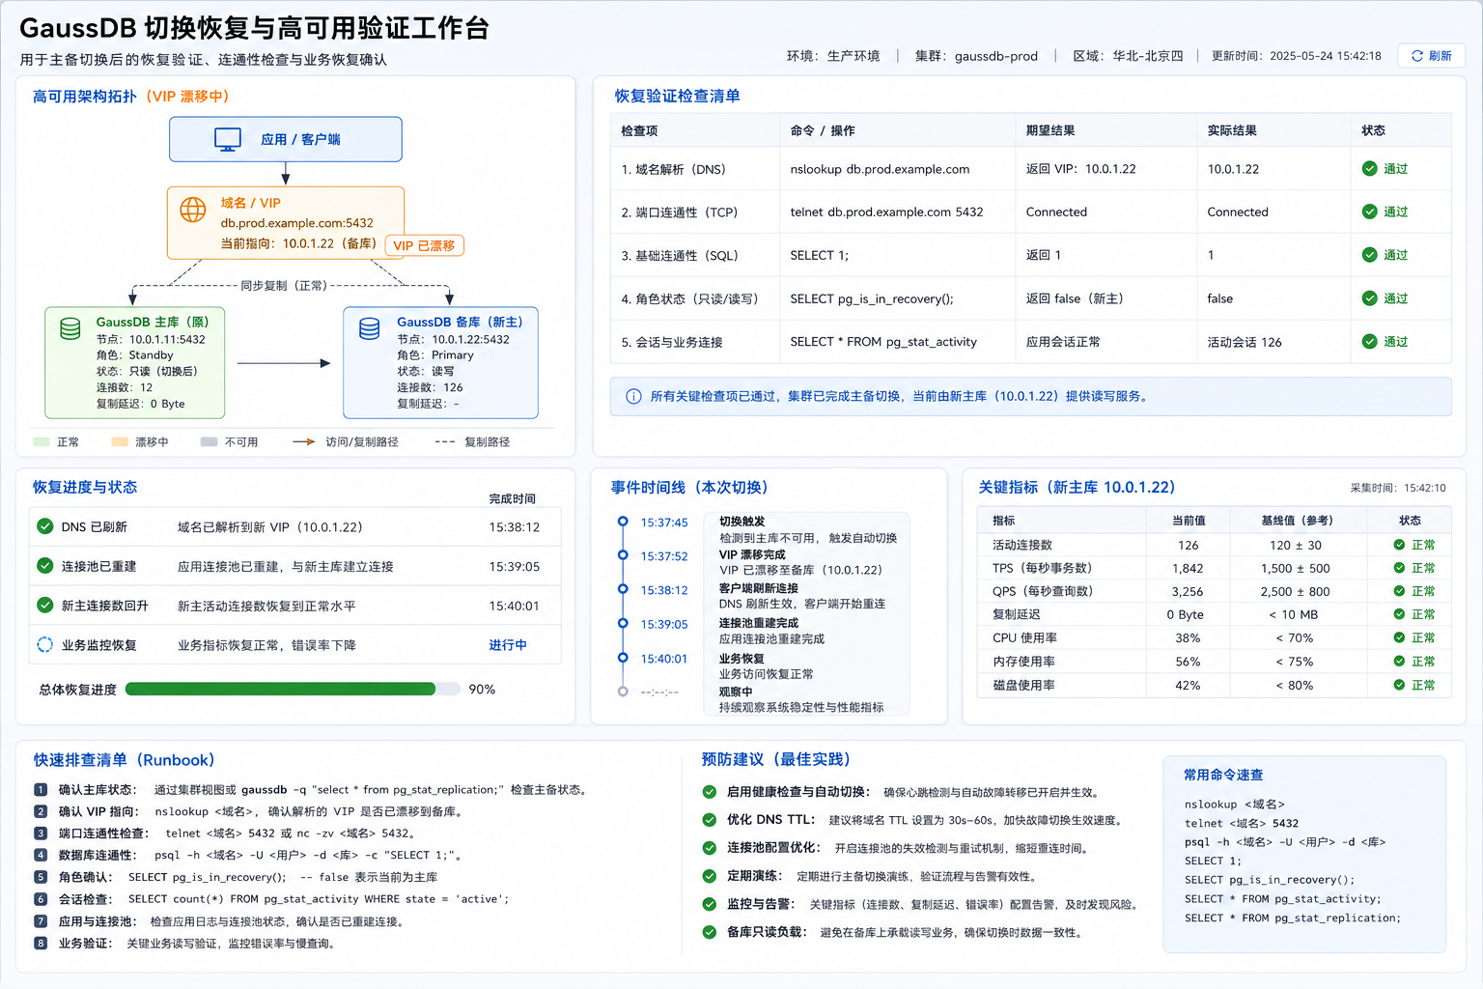Select the 15:37:52 VIP 漂移完成 timeline marker
1483x989 pixels.
tap(623, 555)
